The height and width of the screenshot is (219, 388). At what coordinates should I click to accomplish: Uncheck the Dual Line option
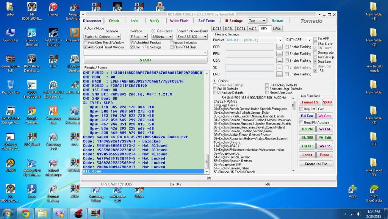coord(315,61)
